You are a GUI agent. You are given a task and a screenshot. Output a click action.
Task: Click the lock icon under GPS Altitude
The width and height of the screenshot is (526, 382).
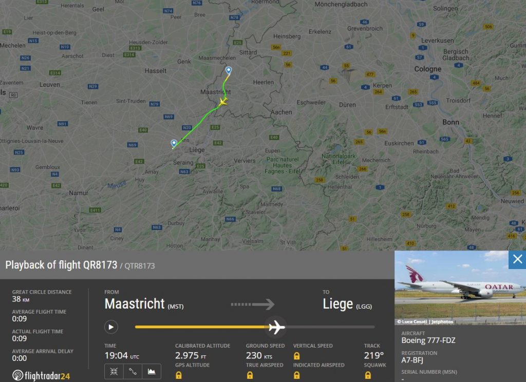click(x=178, y=375)
